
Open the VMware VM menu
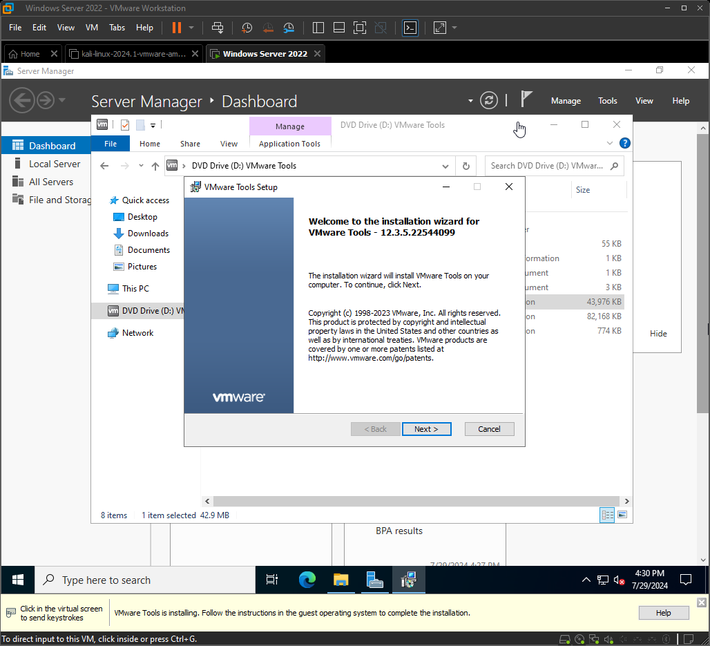coord(92,28)
